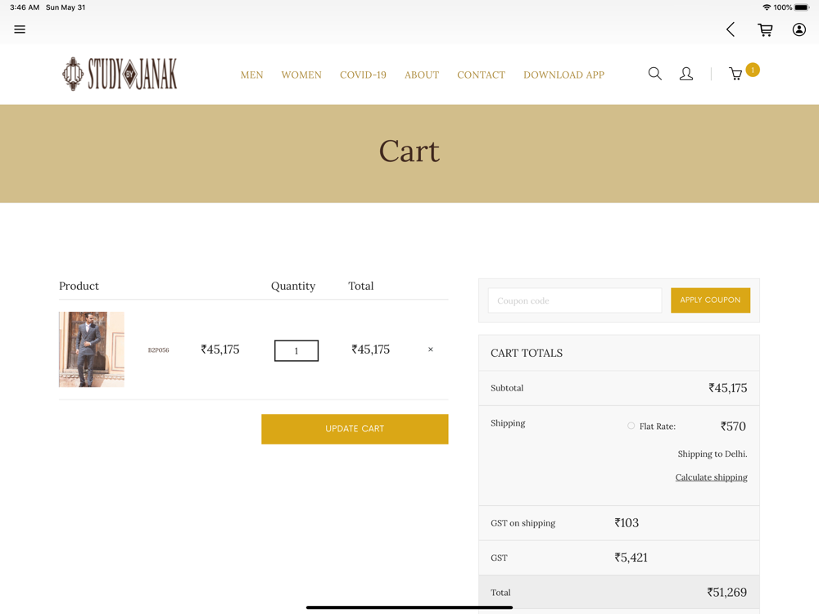
Task: Click the Product column header
Action: click(x=79, y=286)
